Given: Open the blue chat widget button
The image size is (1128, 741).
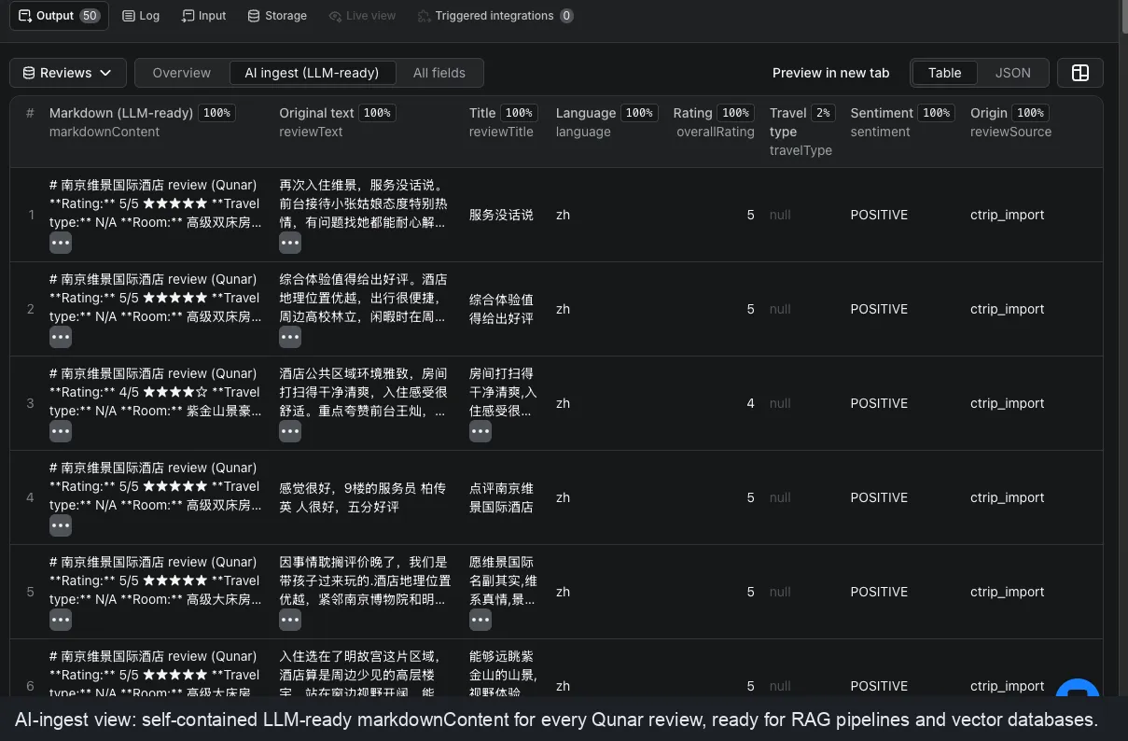Looking at the screenshot, I should [1078, 691].
